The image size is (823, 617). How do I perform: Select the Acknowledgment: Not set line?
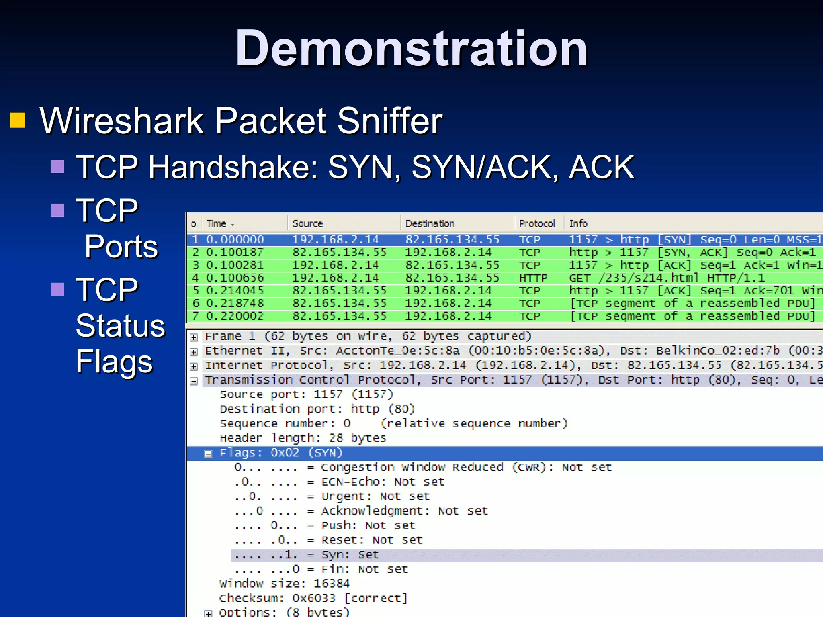tap(361, 511)
